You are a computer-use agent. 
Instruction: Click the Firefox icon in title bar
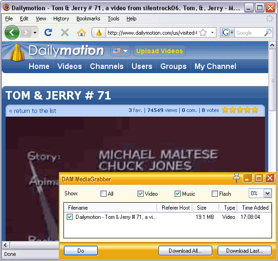[6, 7]
